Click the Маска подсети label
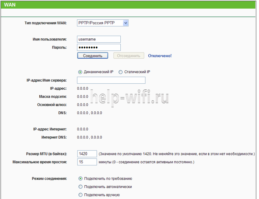Viewport: 259px width, 199px height. click(53, 97)
